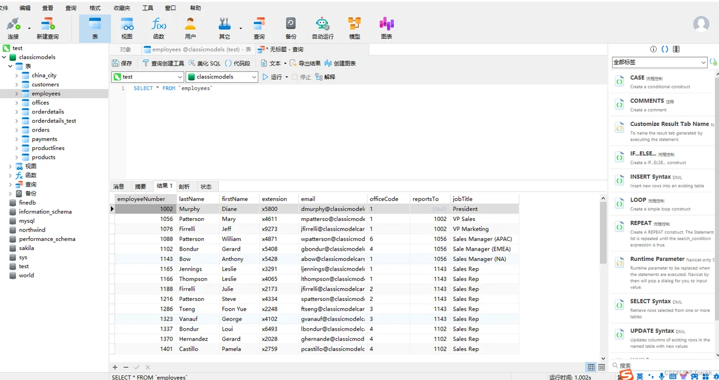
Task: Expand the 备份 backup tree node
Action: 10,194
